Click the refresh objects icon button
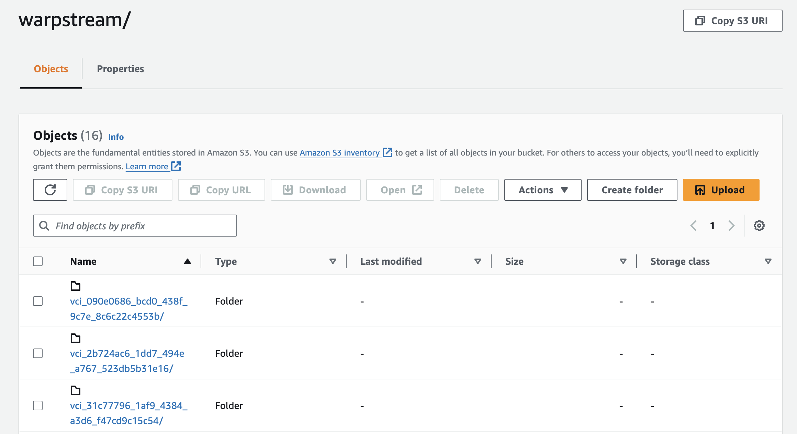 click(x=50, y=190)
